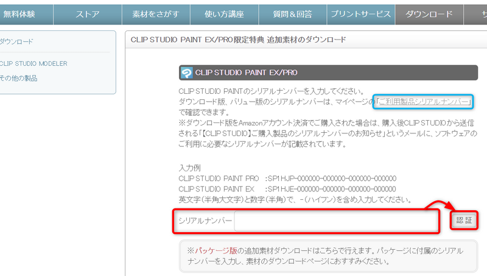Go to the ストア tab
Image resolution: width=487 pixels, height=276 pixels.
88,15
